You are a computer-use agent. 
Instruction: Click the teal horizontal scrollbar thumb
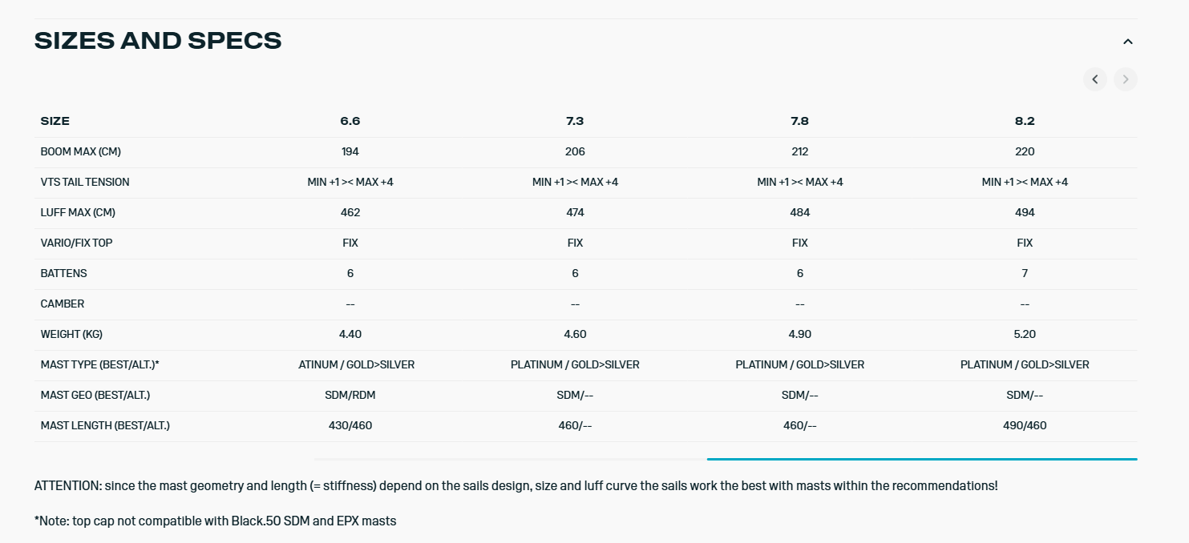(921, 459)
